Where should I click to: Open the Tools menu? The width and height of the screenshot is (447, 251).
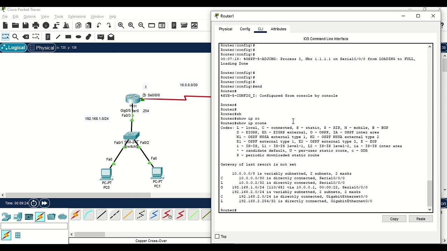[x=59, y=16]
